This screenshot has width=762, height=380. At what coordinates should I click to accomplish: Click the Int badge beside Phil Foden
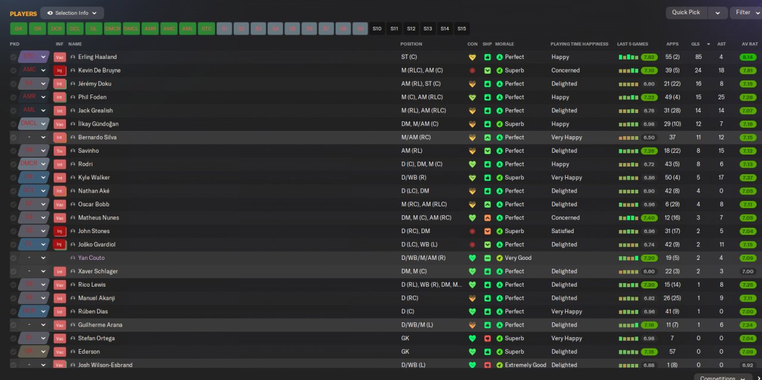pos(60,97)
